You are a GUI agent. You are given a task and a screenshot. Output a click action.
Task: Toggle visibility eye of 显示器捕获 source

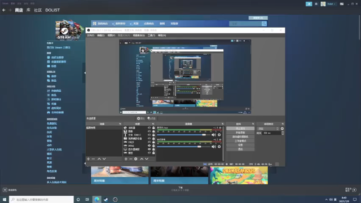[x=149, y=149]
